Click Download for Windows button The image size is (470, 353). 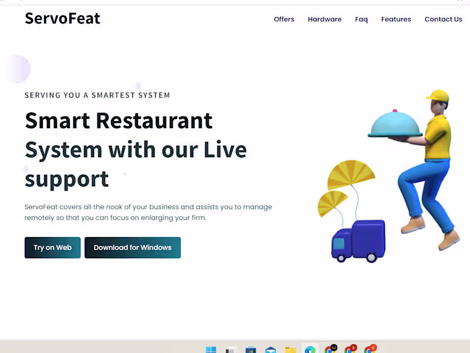pos(133,248)
